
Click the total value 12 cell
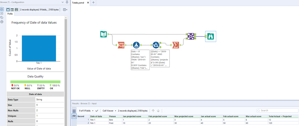point(283,120)
